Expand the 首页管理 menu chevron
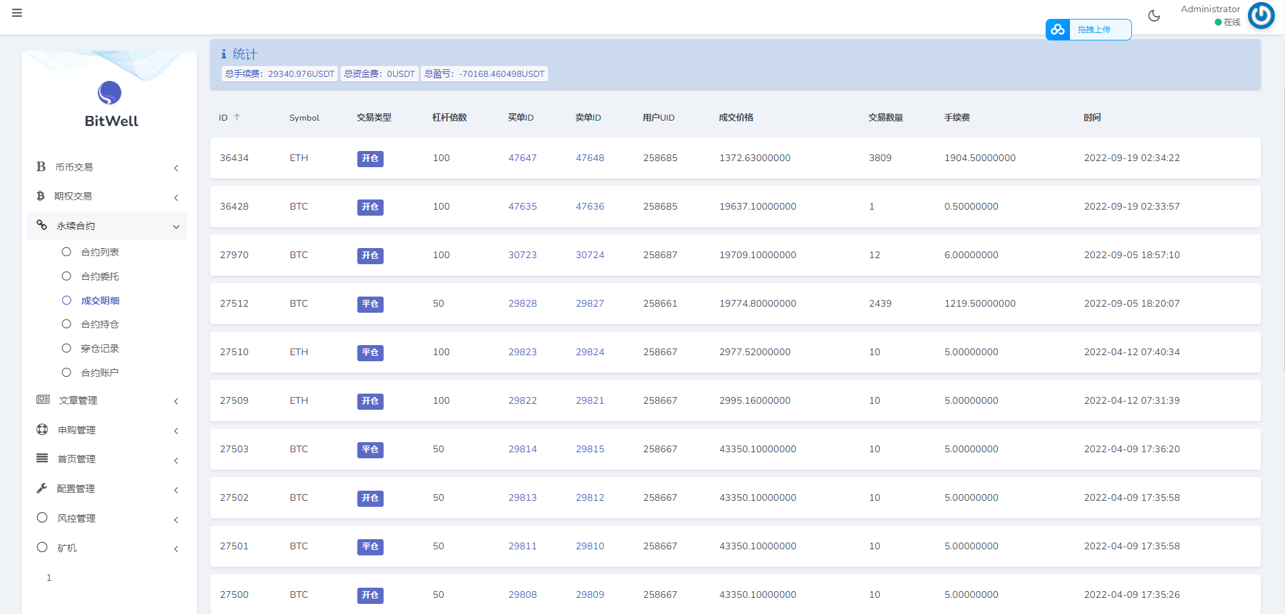 (x=176, y=460)
